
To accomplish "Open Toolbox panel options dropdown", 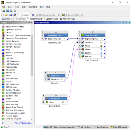I will coord(26,23).
